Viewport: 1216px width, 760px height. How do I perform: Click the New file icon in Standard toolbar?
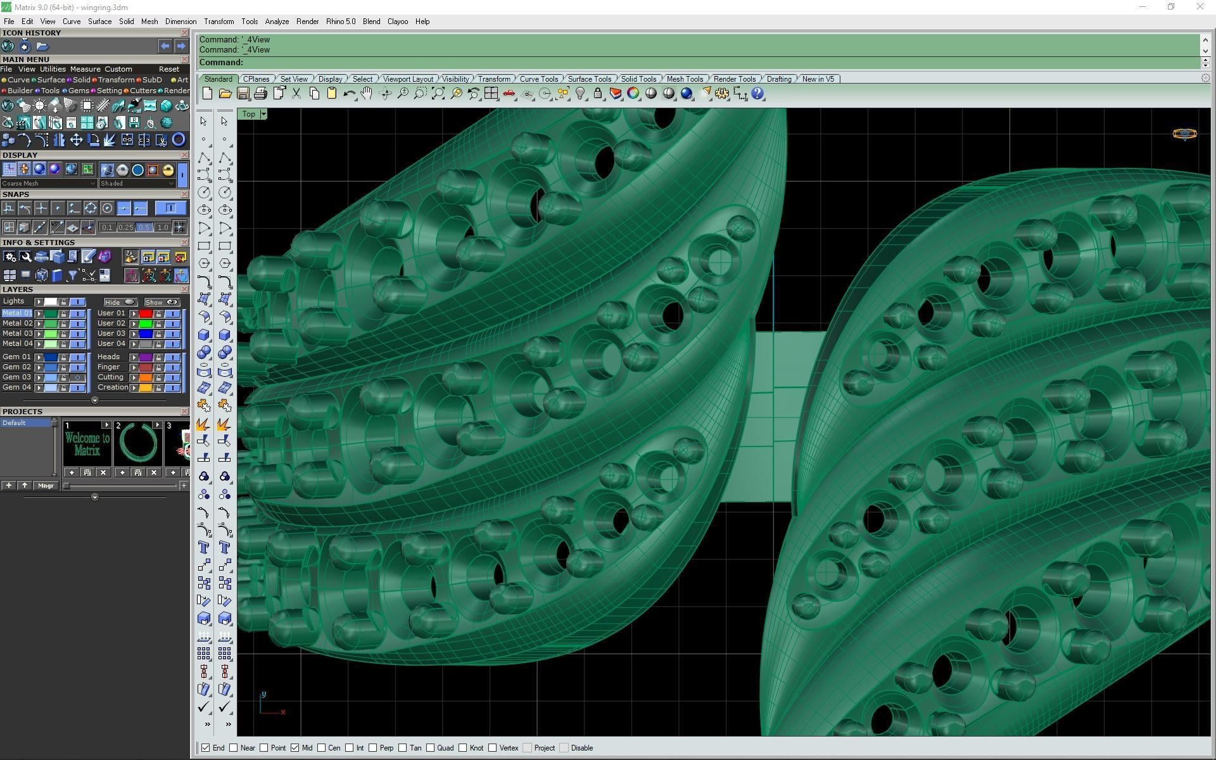[x=207, y=94]
